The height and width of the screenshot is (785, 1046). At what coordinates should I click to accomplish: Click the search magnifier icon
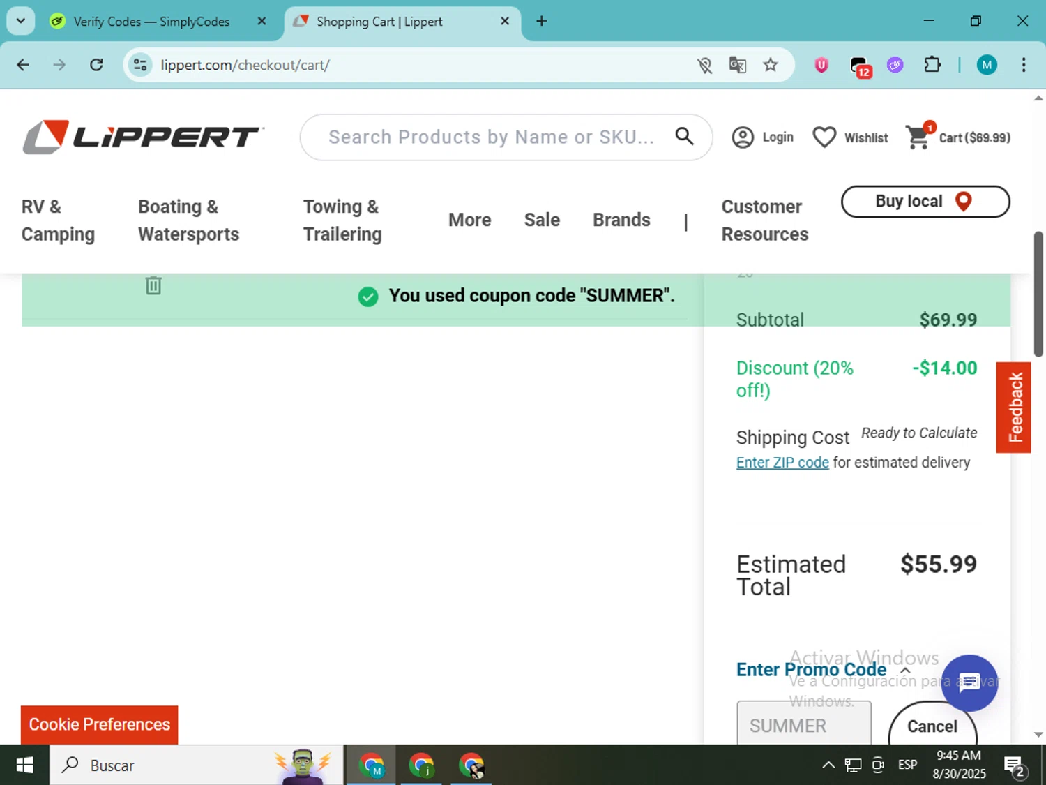[x=685, y=136]
